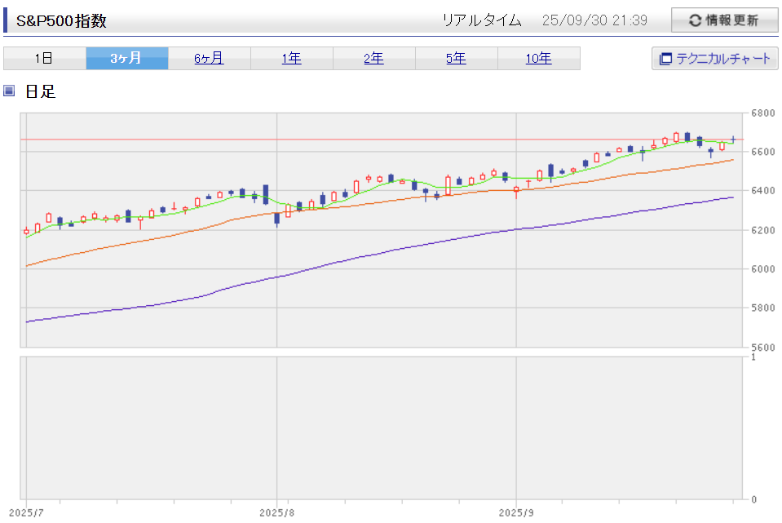Show the 2年 chart range
The image size is (782, 523).
[373, 58]
